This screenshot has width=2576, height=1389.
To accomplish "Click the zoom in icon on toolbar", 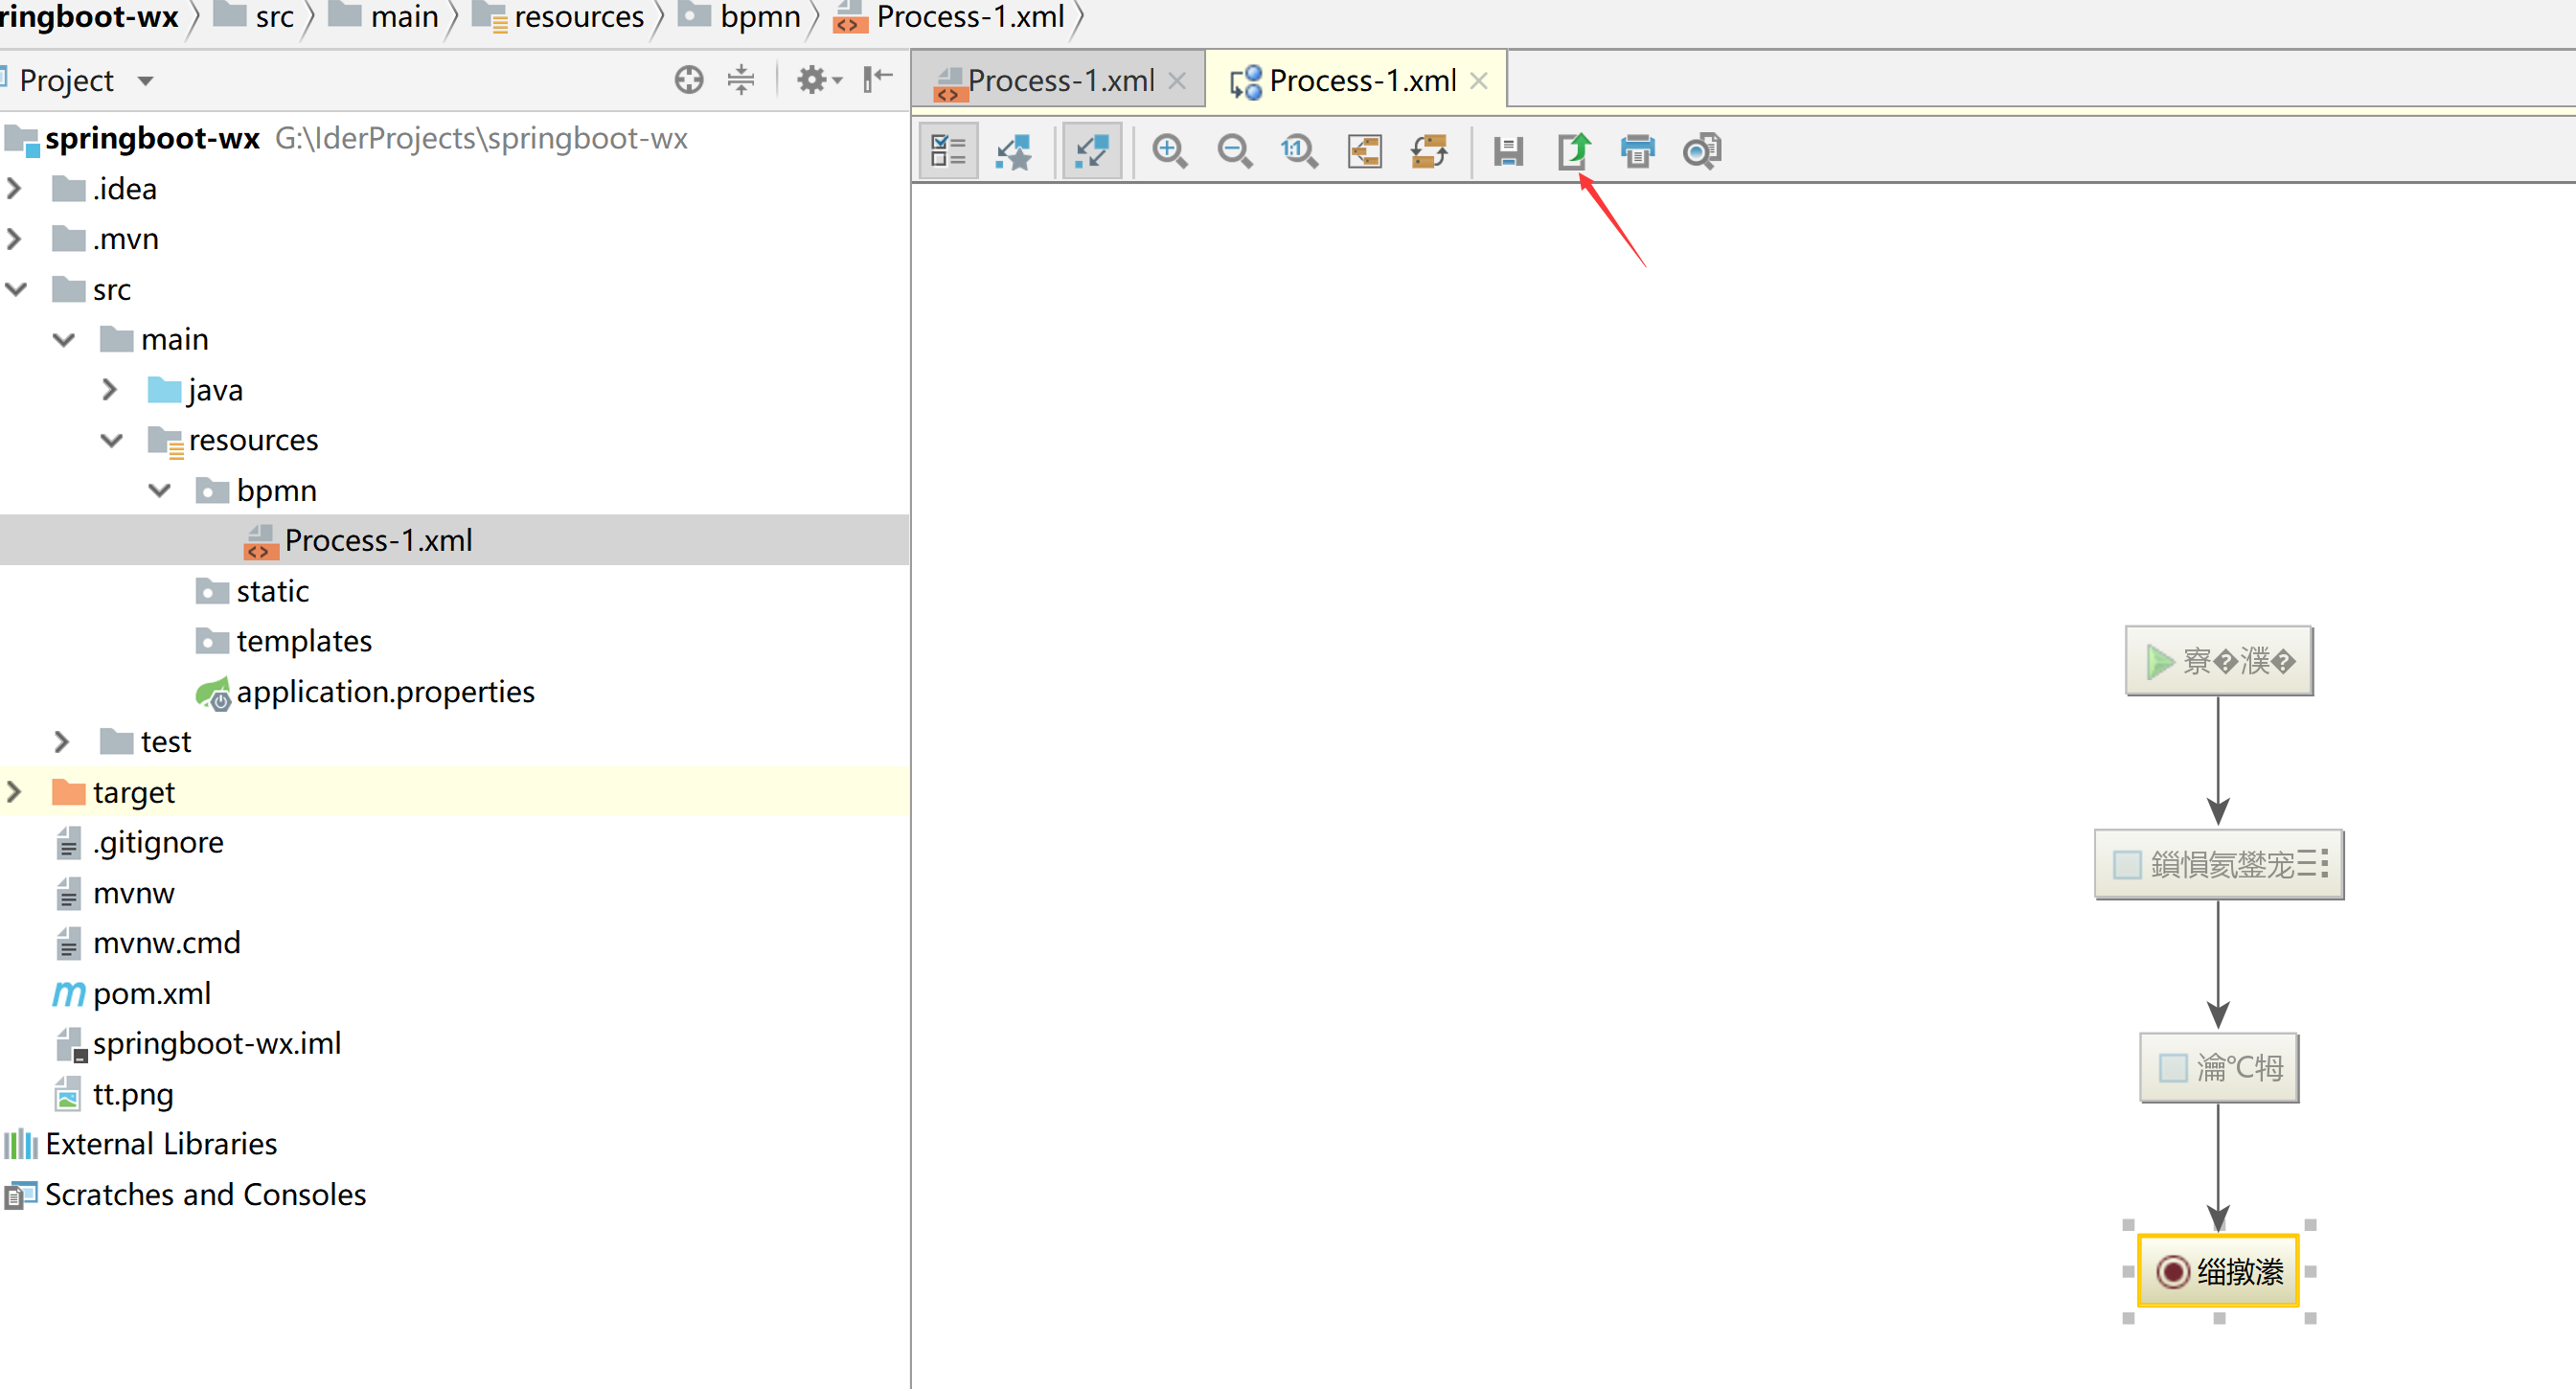I will pyautogui.click(x=1174, y=150).
